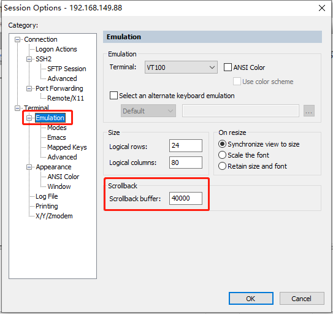Click the Logical rows field

(186, 146)
